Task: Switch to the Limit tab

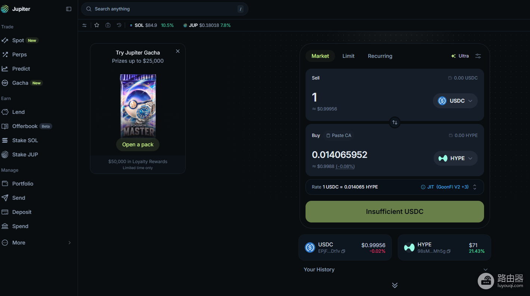Action: coord(348,56)
